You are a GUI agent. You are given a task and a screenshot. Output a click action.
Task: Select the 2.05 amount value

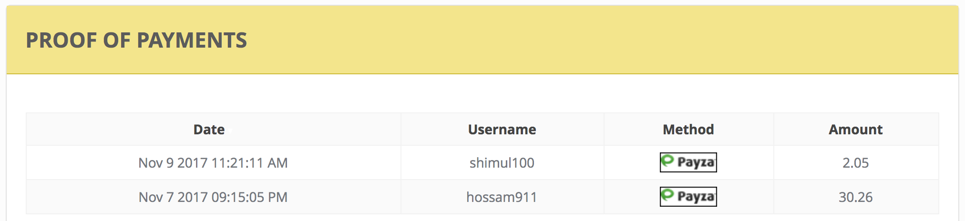point(855,163)
